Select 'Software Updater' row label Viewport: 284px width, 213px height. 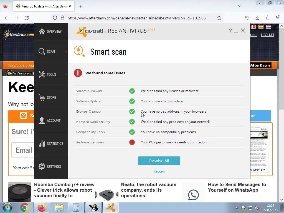coord(89,101)
